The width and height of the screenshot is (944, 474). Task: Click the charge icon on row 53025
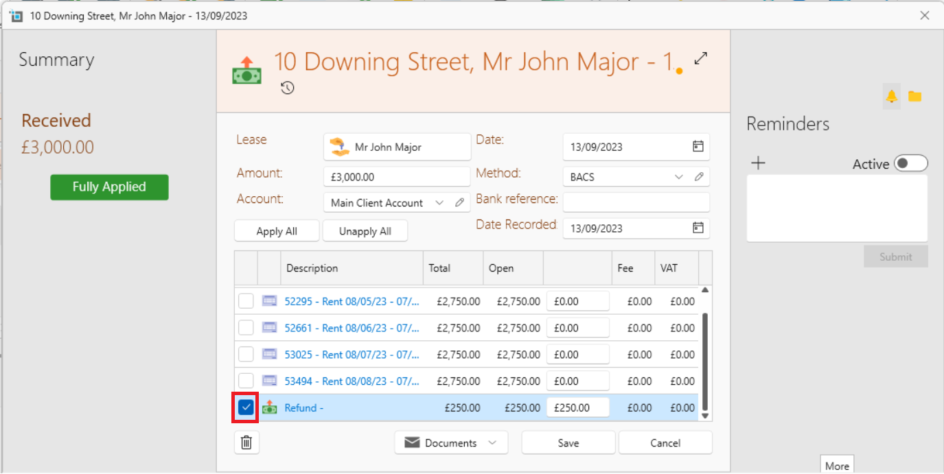(x=269, y=355)
